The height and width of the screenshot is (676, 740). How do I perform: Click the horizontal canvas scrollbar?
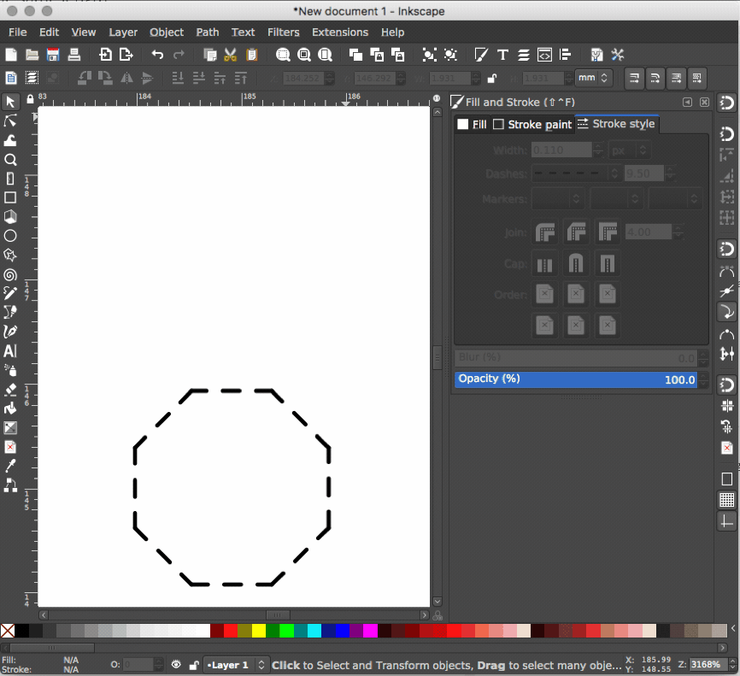pyautogui.click(x=278, y=614)
